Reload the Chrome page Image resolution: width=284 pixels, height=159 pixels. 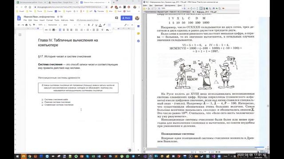pos(26,7)
